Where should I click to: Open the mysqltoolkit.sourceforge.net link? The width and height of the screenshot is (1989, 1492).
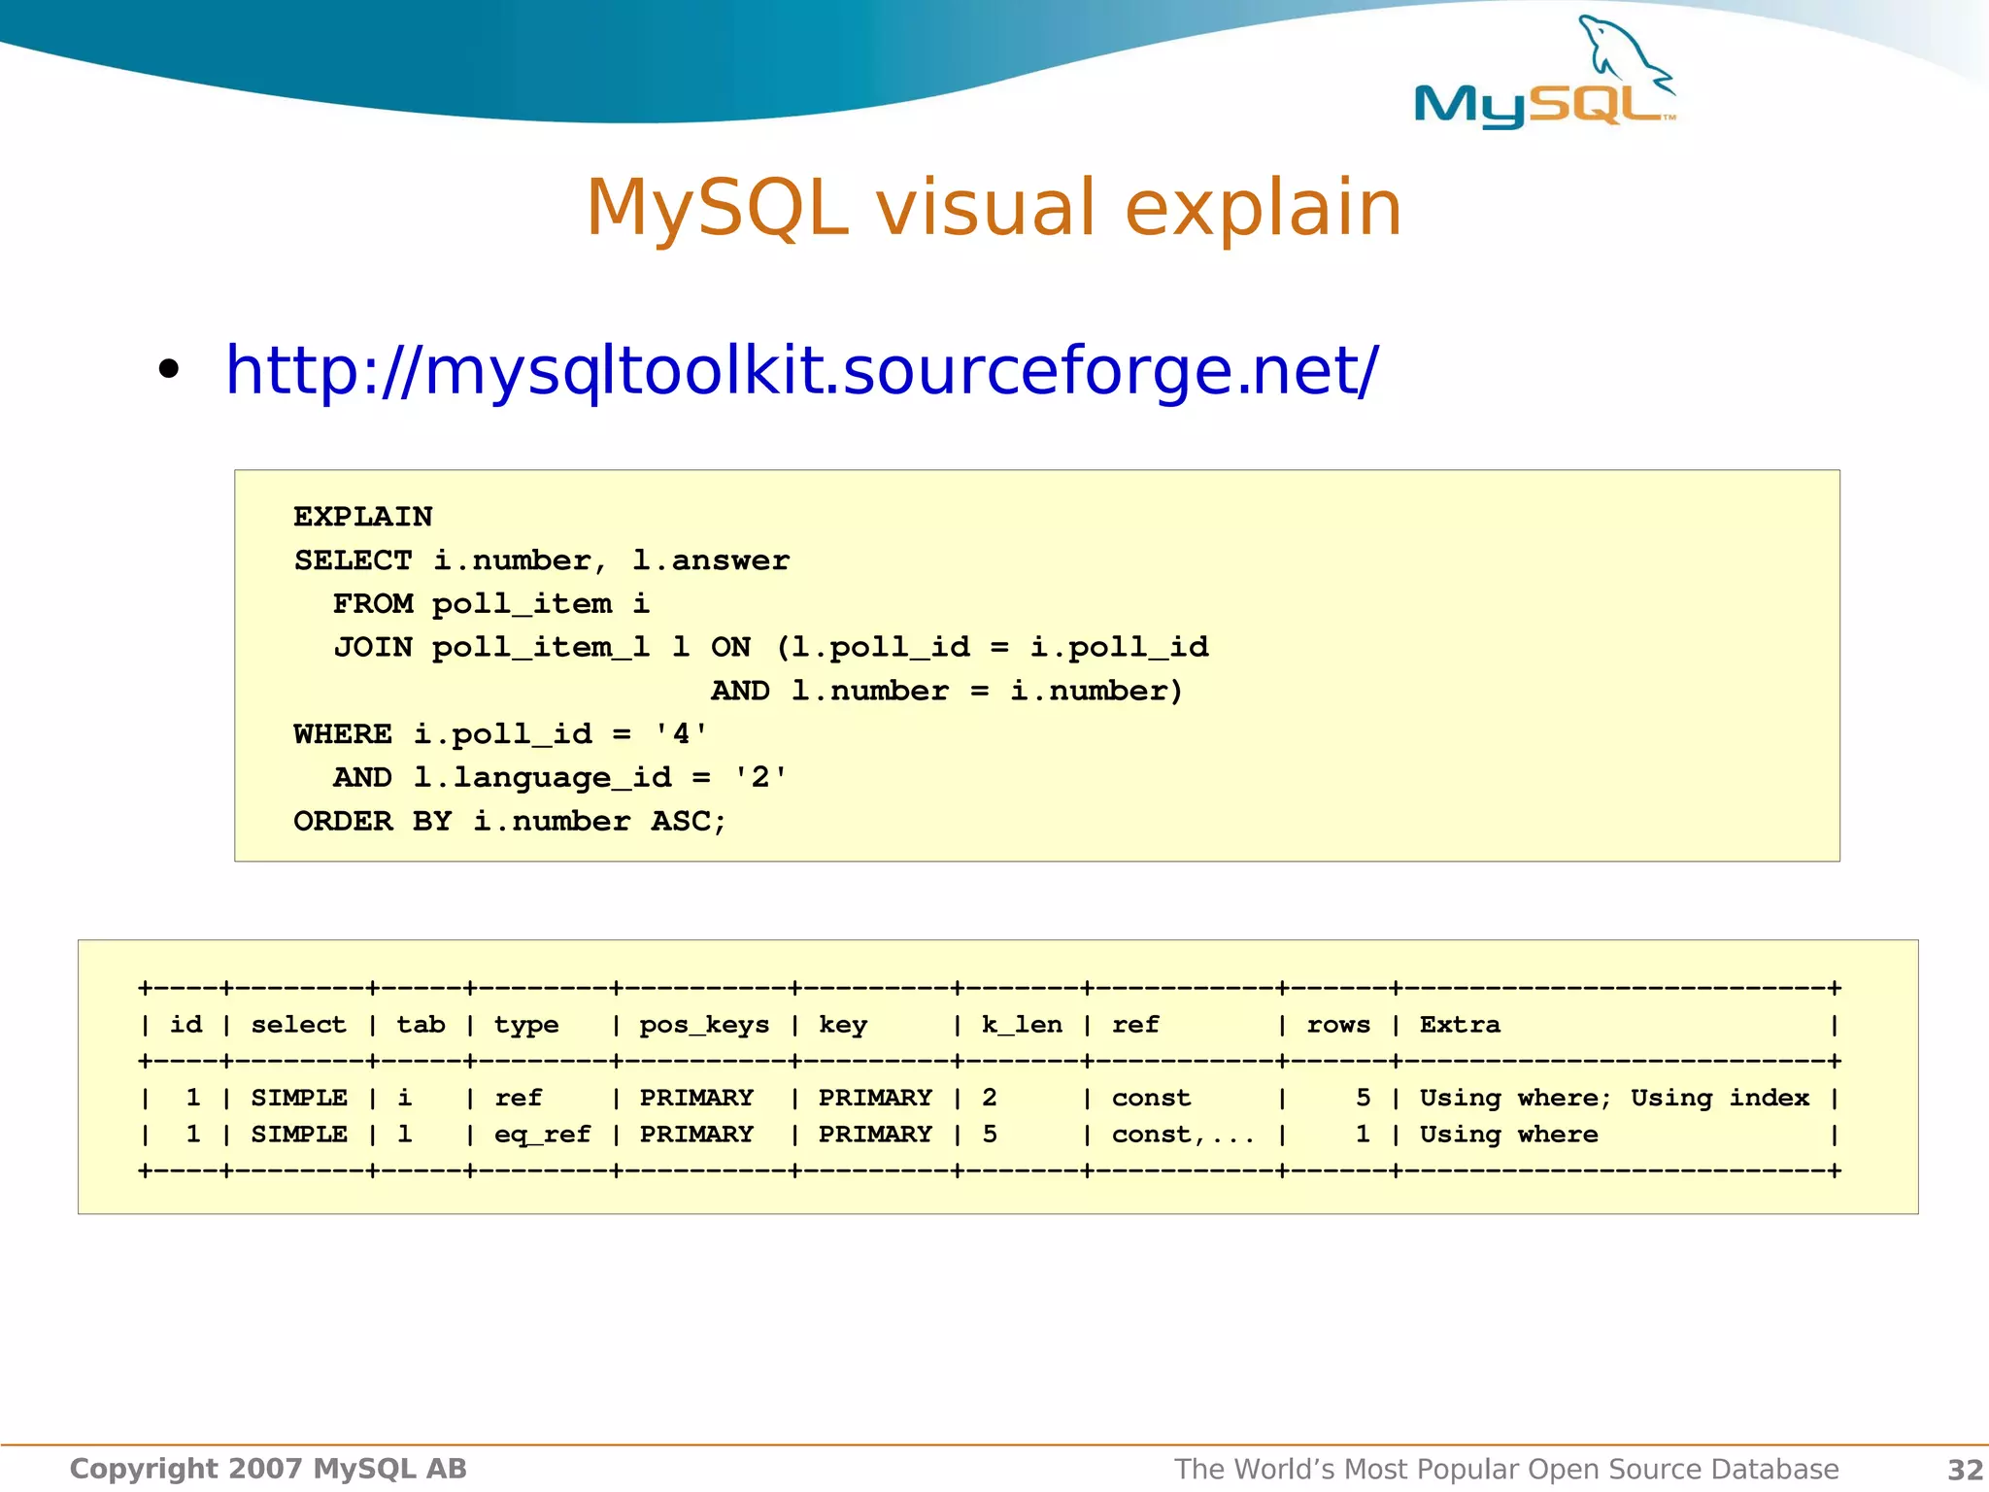pos(801,370)
